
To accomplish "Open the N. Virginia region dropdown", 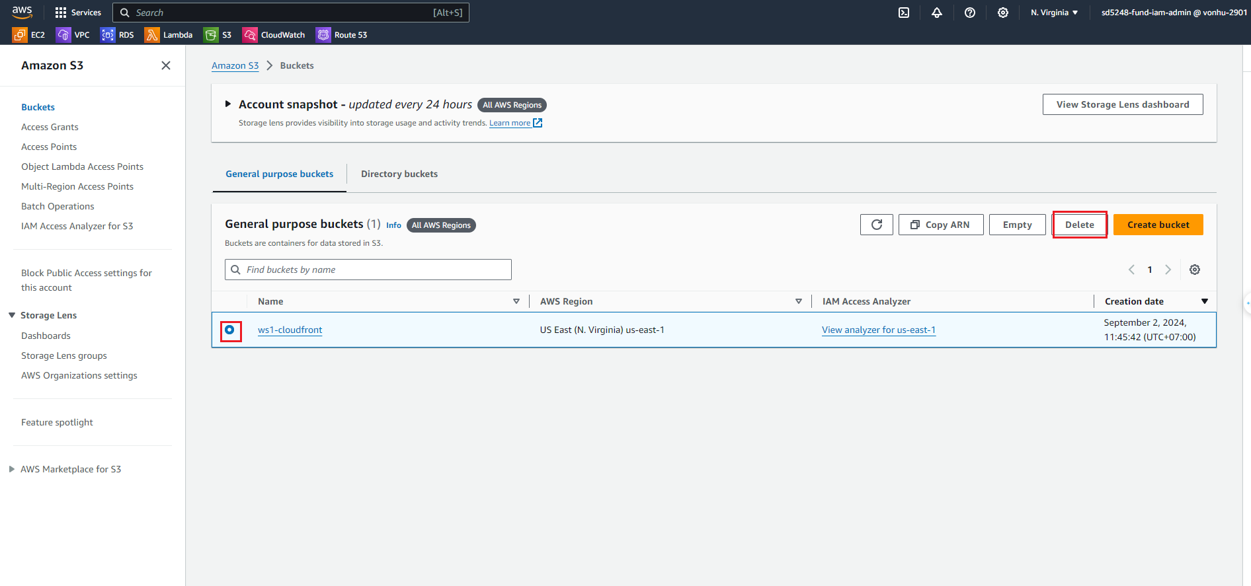I will coord(1054,13).
